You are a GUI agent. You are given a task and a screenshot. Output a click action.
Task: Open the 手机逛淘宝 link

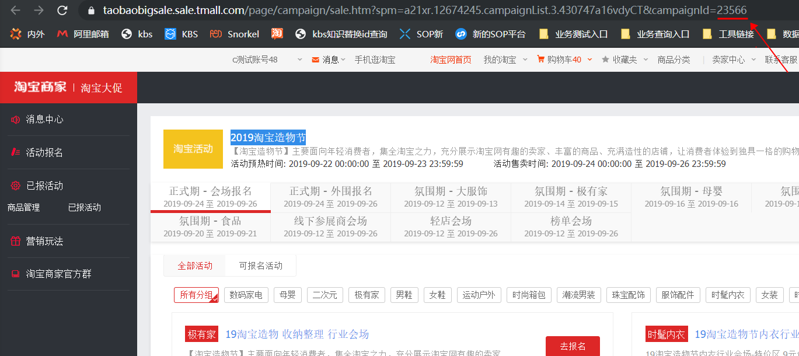coord(375,60)
